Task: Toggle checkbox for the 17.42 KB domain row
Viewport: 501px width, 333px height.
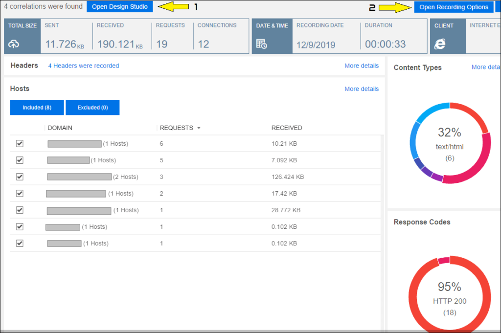Action: coord(20,194)
